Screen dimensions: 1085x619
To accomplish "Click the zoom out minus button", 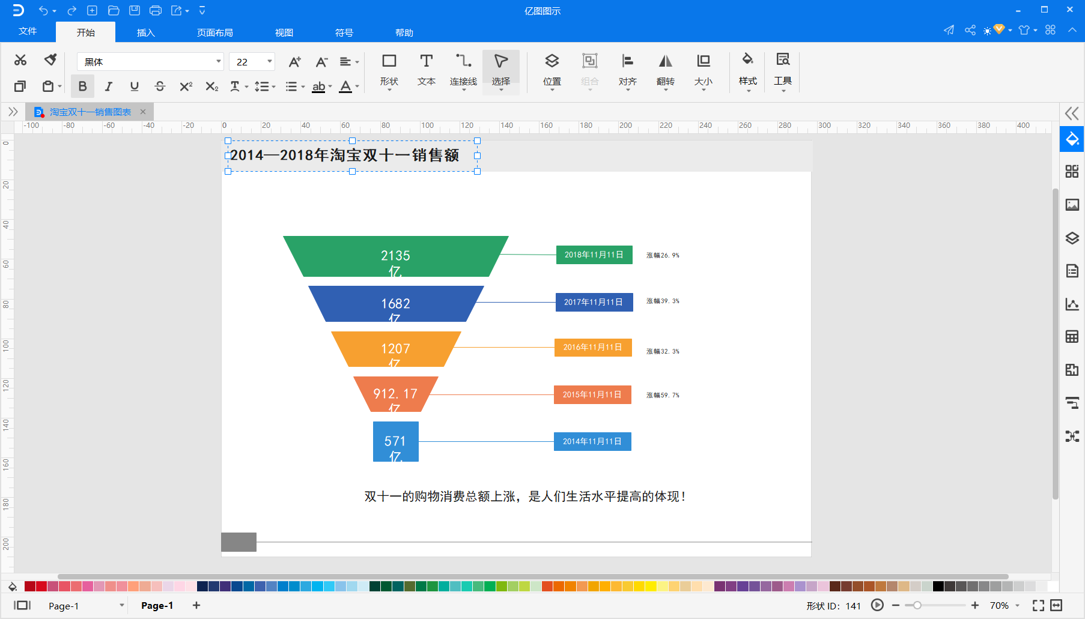I will (896, 605).
